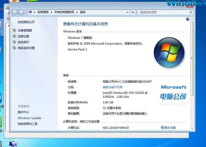Click 更改设置 link
Screen dimensions: 206x147
coord(170,128)
